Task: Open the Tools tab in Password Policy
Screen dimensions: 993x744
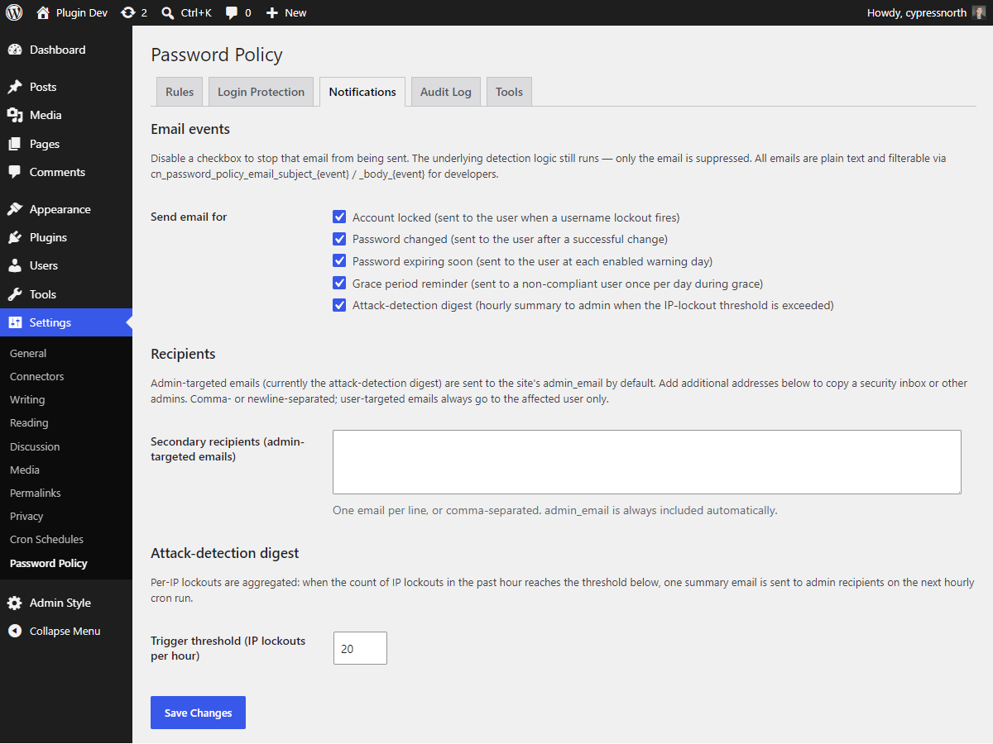Action: [x=509, y=92]
